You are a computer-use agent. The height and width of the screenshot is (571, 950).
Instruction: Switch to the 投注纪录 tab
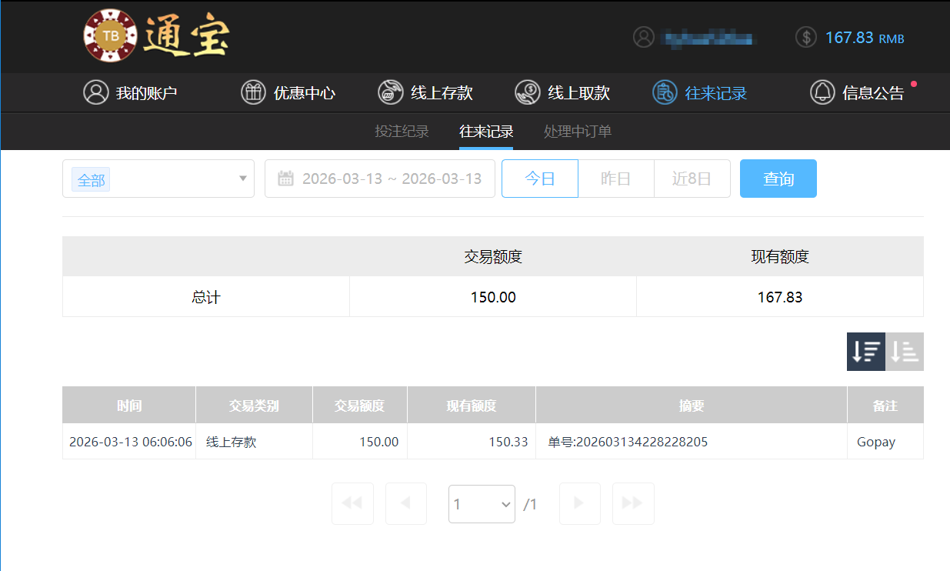pos(402,131)
